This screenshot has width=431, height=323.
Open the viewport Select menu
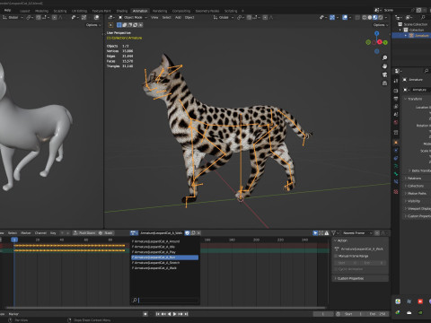(166, 18)
